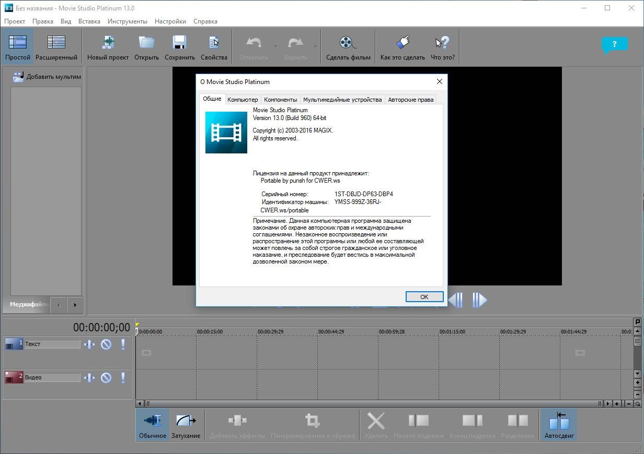Switch to the Авторские права tab
The height and width of the screenshot is (454, 644).
[411, 100]
